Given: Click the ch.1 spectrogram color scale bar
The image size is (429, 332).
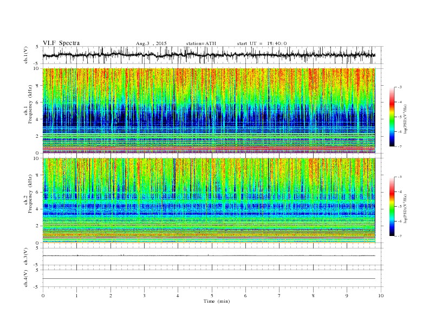Looking at the screenshot, I should coord(392,117).
